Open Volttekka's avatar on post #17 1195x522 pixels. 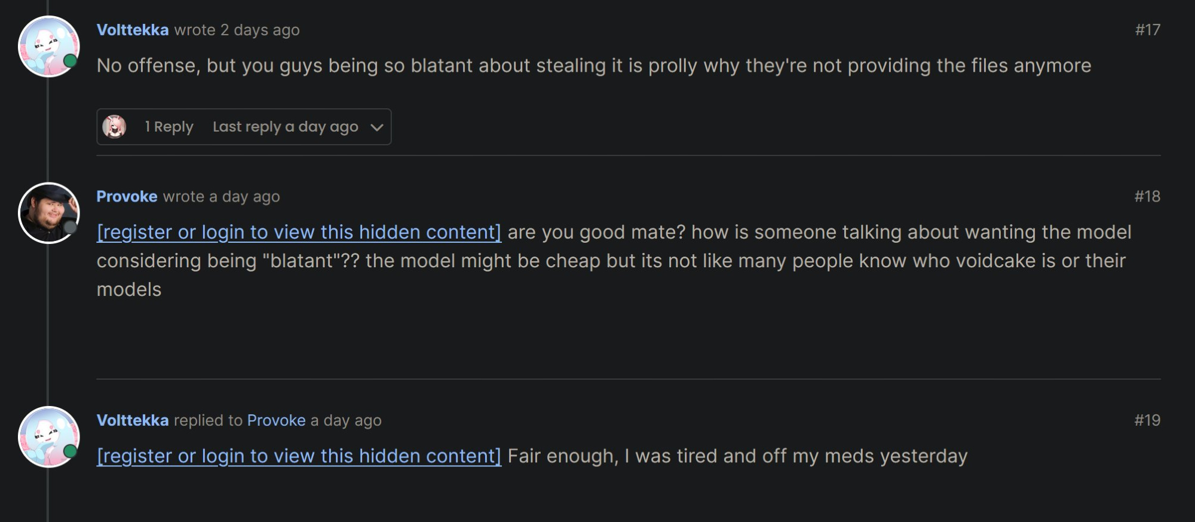pyautogui.click(x=49, y=47)
